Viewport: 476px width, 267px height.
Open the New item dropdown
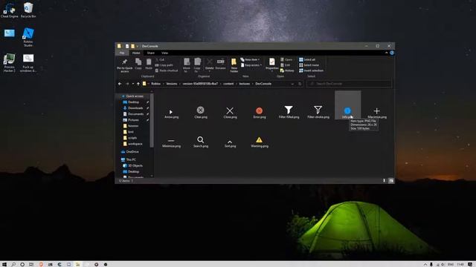[250, 59]
